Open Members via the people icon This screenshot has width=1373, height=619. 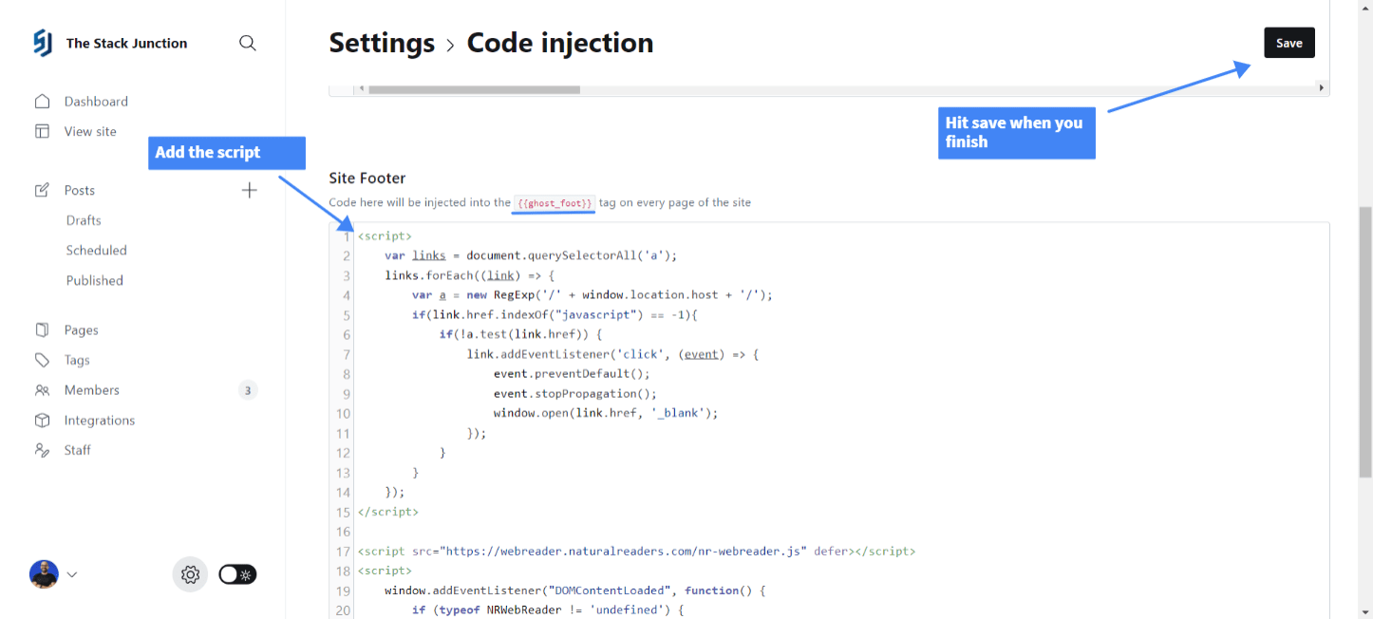tap(43, 389)
